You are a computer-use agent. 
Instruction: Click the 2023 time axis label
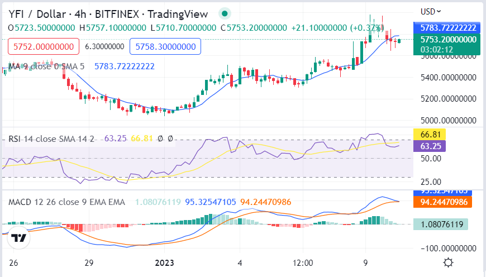[164, 262]
